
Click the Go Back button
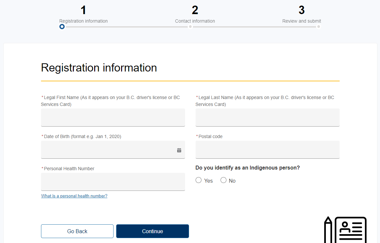[77, 231]
